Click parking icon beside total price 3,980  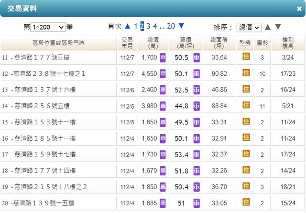(163, 106)
